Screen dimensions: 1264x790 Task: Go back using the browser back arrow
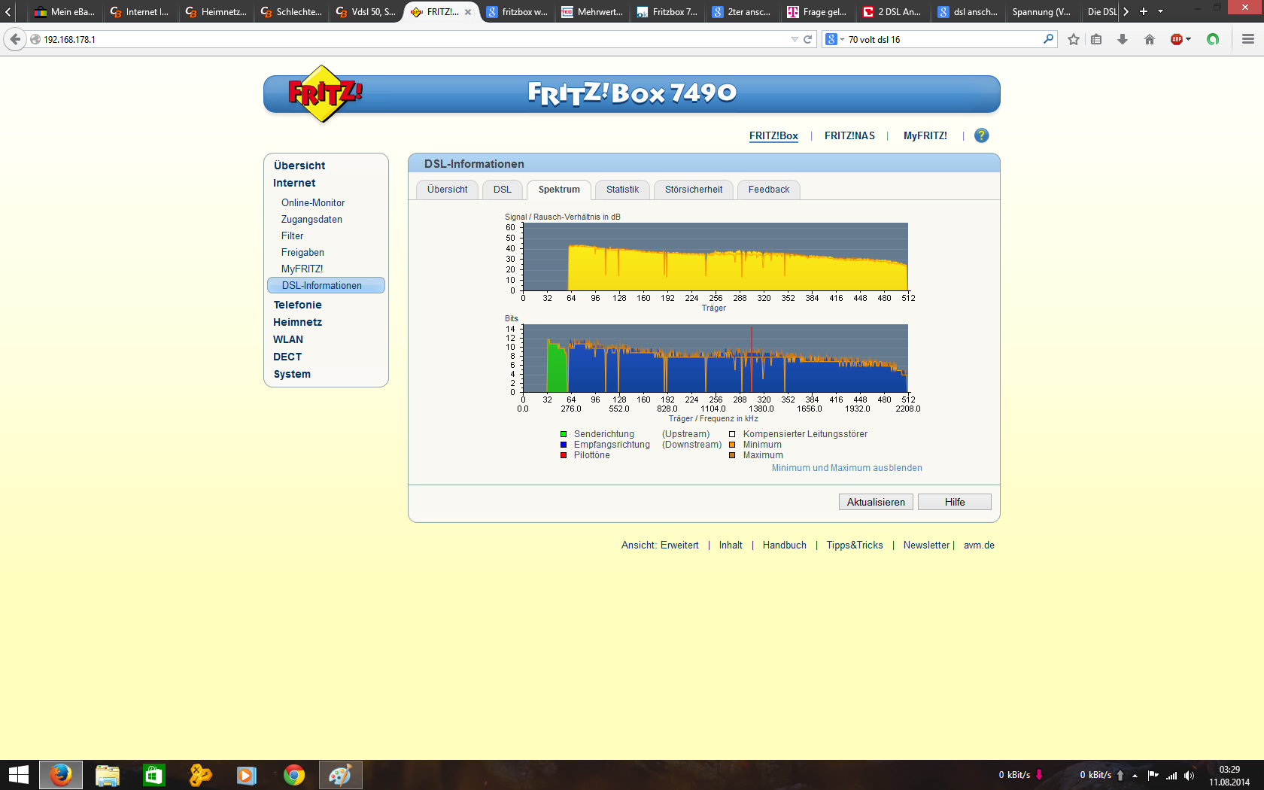click(x=15, y=39)
